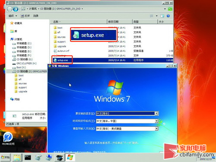Select 本地磁盘 (D:) in navigation tree
216x162 pixels.
click(22, 47)
